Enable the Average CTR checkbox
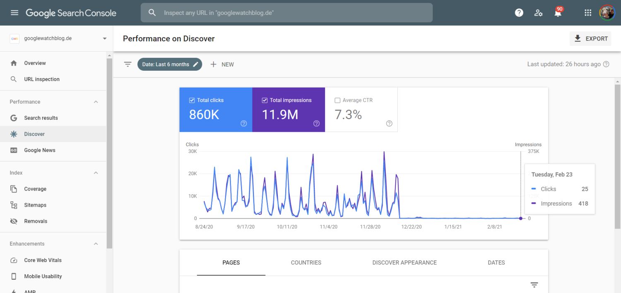The width and height of the screenshot is (621, 293). coord(337,100)
